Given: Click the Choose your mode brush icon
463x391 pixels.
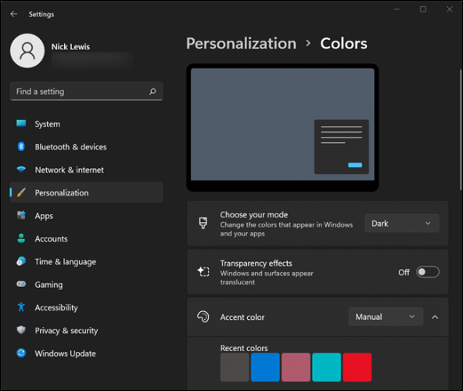Looking at the screenshot, I should [203, 223].
